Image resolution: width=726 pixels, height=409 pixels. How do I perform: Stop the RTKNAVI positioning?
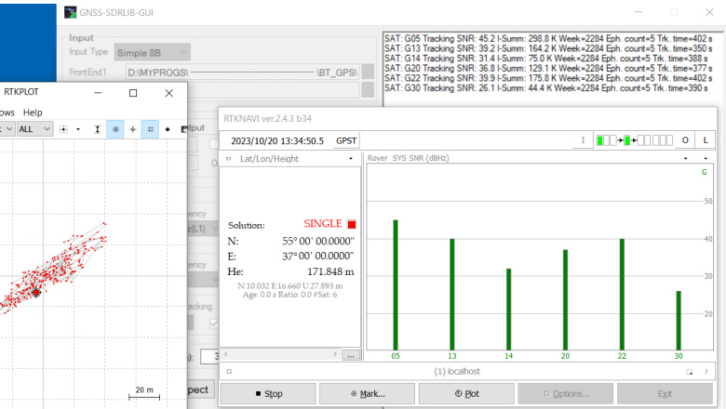pos(268,394)
